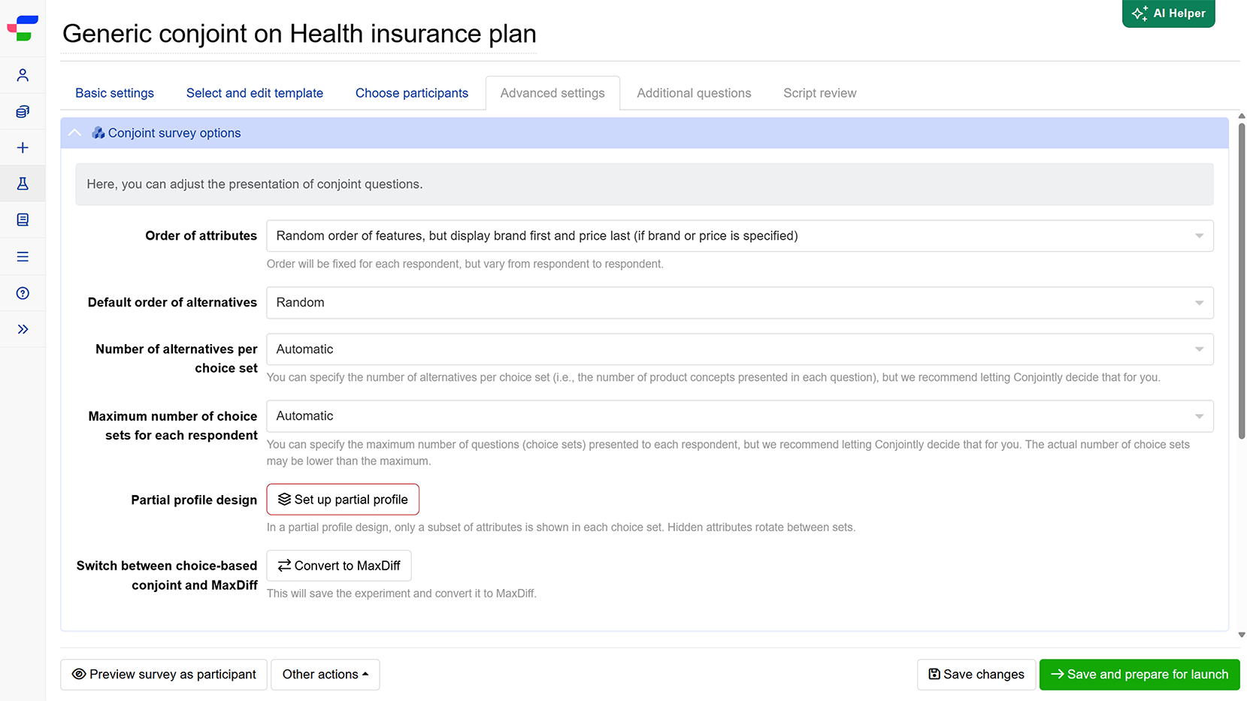Open Maximum number of choice sets dropdown
This screenshot has height=701, width=1247.
[x=740, y=416]
